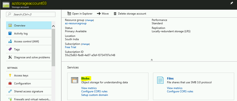
Task: Click Open in Explorer button
Action: pos(80,14)
